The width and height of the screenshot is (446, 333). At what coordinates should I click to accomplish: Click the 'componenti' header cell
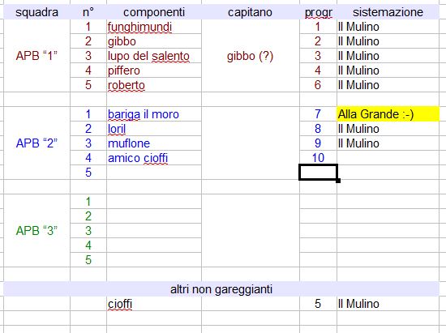154,12
